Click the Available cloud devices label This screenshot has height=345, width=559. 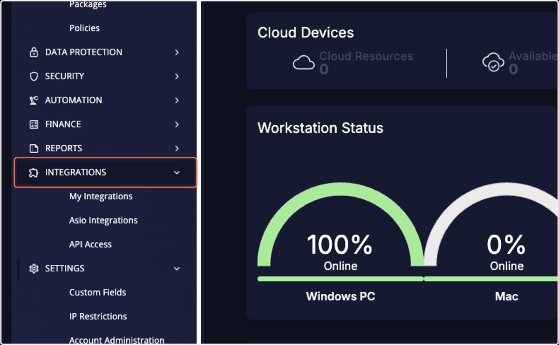tap(533, 56)
